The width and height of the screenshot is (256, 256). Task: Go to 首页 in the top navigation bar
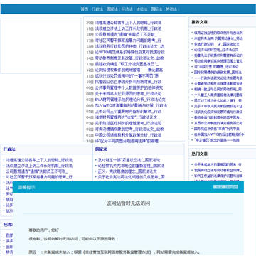point(85,9)
